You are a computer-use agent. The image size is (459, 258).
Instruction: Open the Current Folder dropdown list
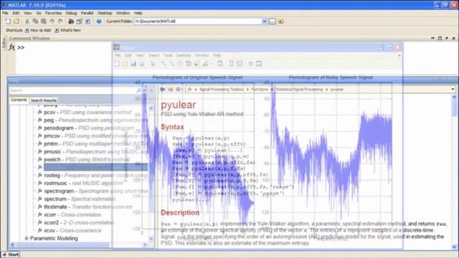(265, 21)
